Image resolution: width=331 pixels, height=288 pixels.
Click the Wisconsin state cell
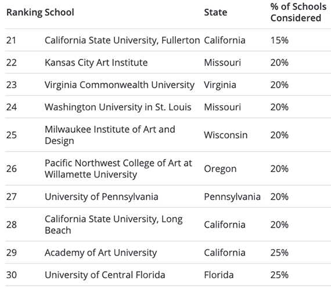click(226, 135)
